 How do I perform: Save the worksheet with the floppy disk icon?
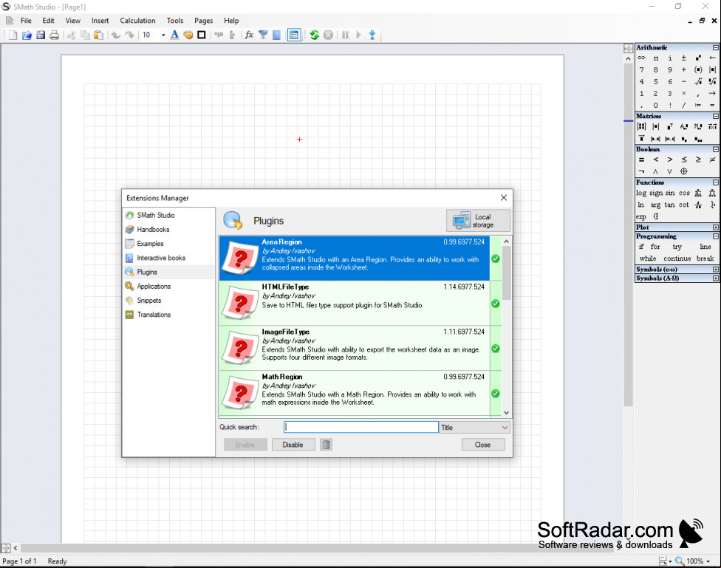41,35
